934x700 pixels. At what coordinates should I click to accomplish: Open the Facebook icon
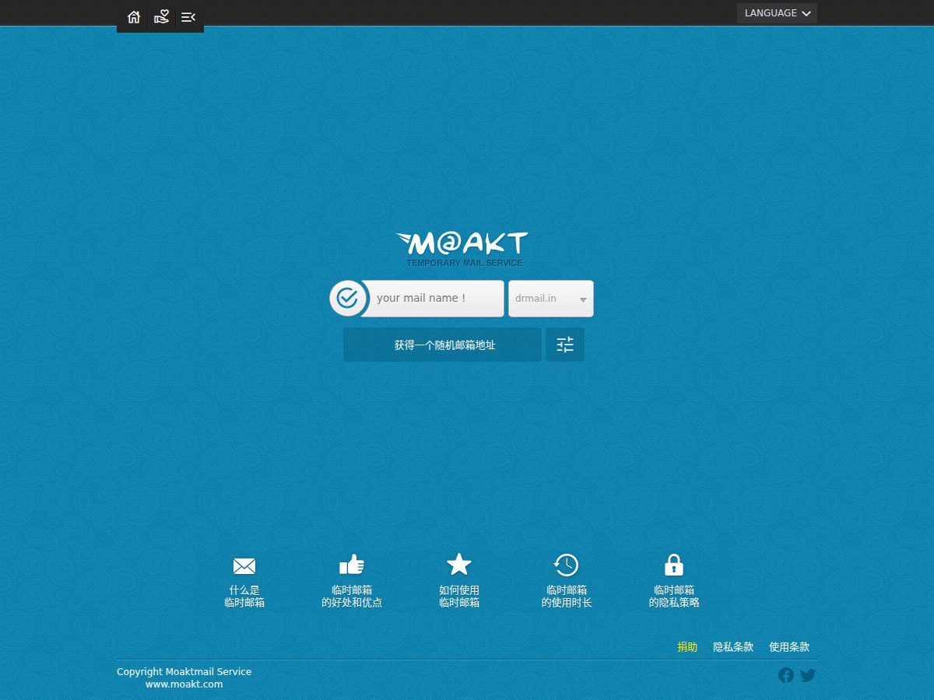[x=786, y=675]
